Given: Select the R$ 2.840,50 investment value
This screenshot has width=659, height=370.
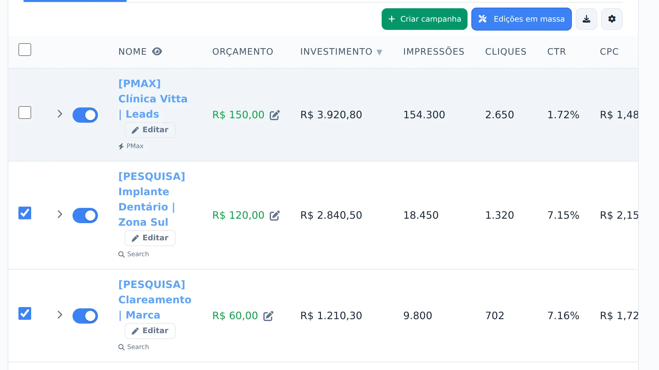Looking at the screenshot, I should pos(331,215).
